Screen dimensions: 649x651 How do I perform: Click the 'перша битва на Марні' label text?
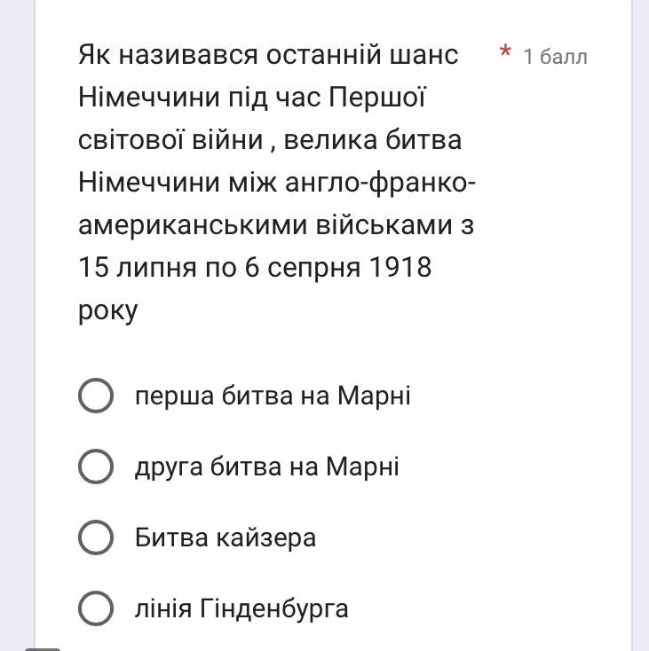pos(273,396)
